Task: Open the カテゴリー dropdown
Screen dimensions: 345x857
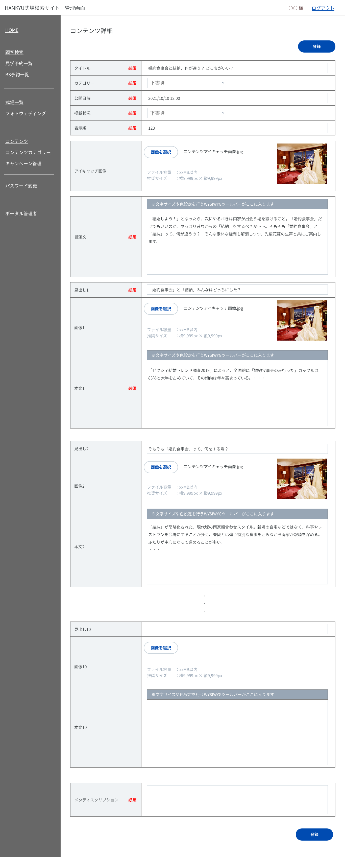Action: [187, 83]
